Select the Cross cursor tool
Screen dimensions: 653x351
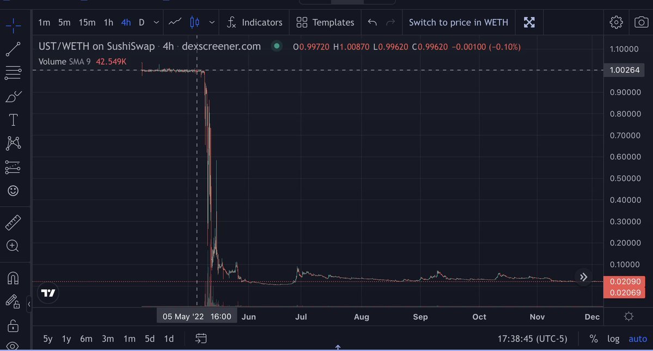[14, 24]
